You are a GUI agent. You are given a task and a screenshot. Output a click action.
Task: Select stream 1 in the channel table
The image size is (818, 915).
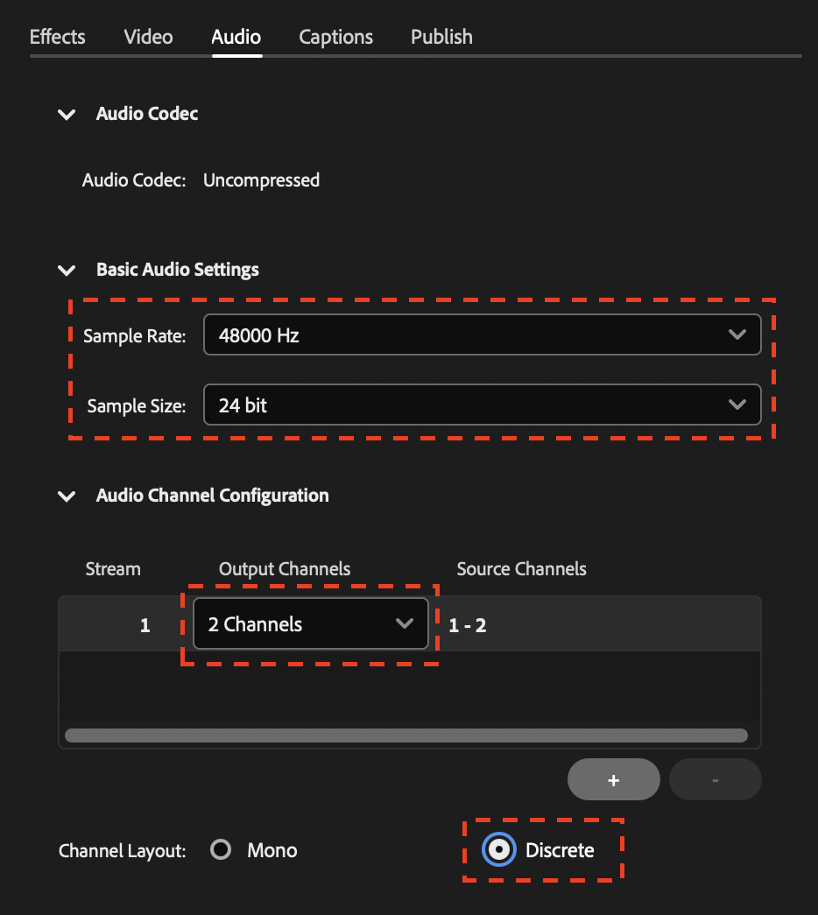tap(145, 624)
